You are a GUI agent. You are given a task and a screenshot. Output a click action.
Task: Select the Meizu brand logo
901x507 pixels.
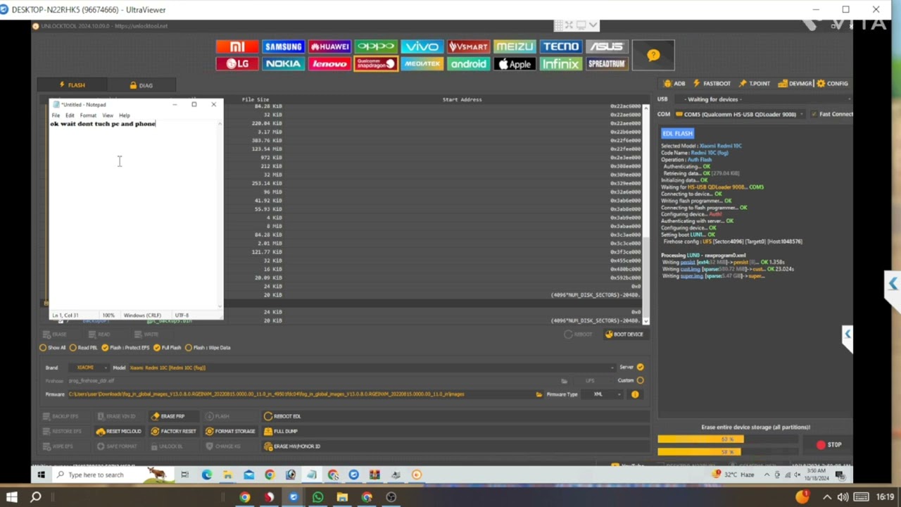[x=515, y=46]
